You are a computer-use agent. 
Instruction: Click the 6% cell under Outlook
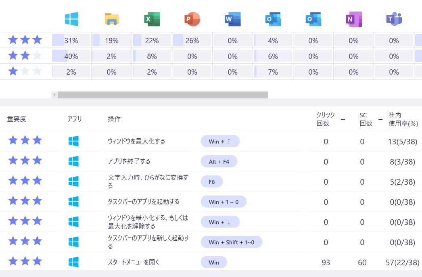273,56
